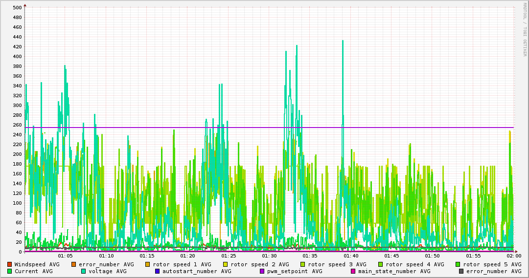This screenshot has height=278, width=529.
Task: Click the 01:30 time axis label
Action: coord(269,256)
